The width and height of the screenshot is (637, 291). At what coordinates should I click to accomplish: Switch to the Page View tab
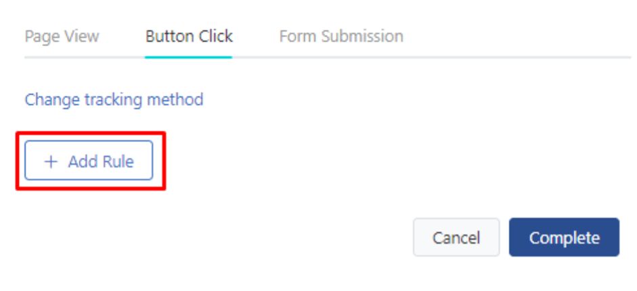tap(62, 36)
